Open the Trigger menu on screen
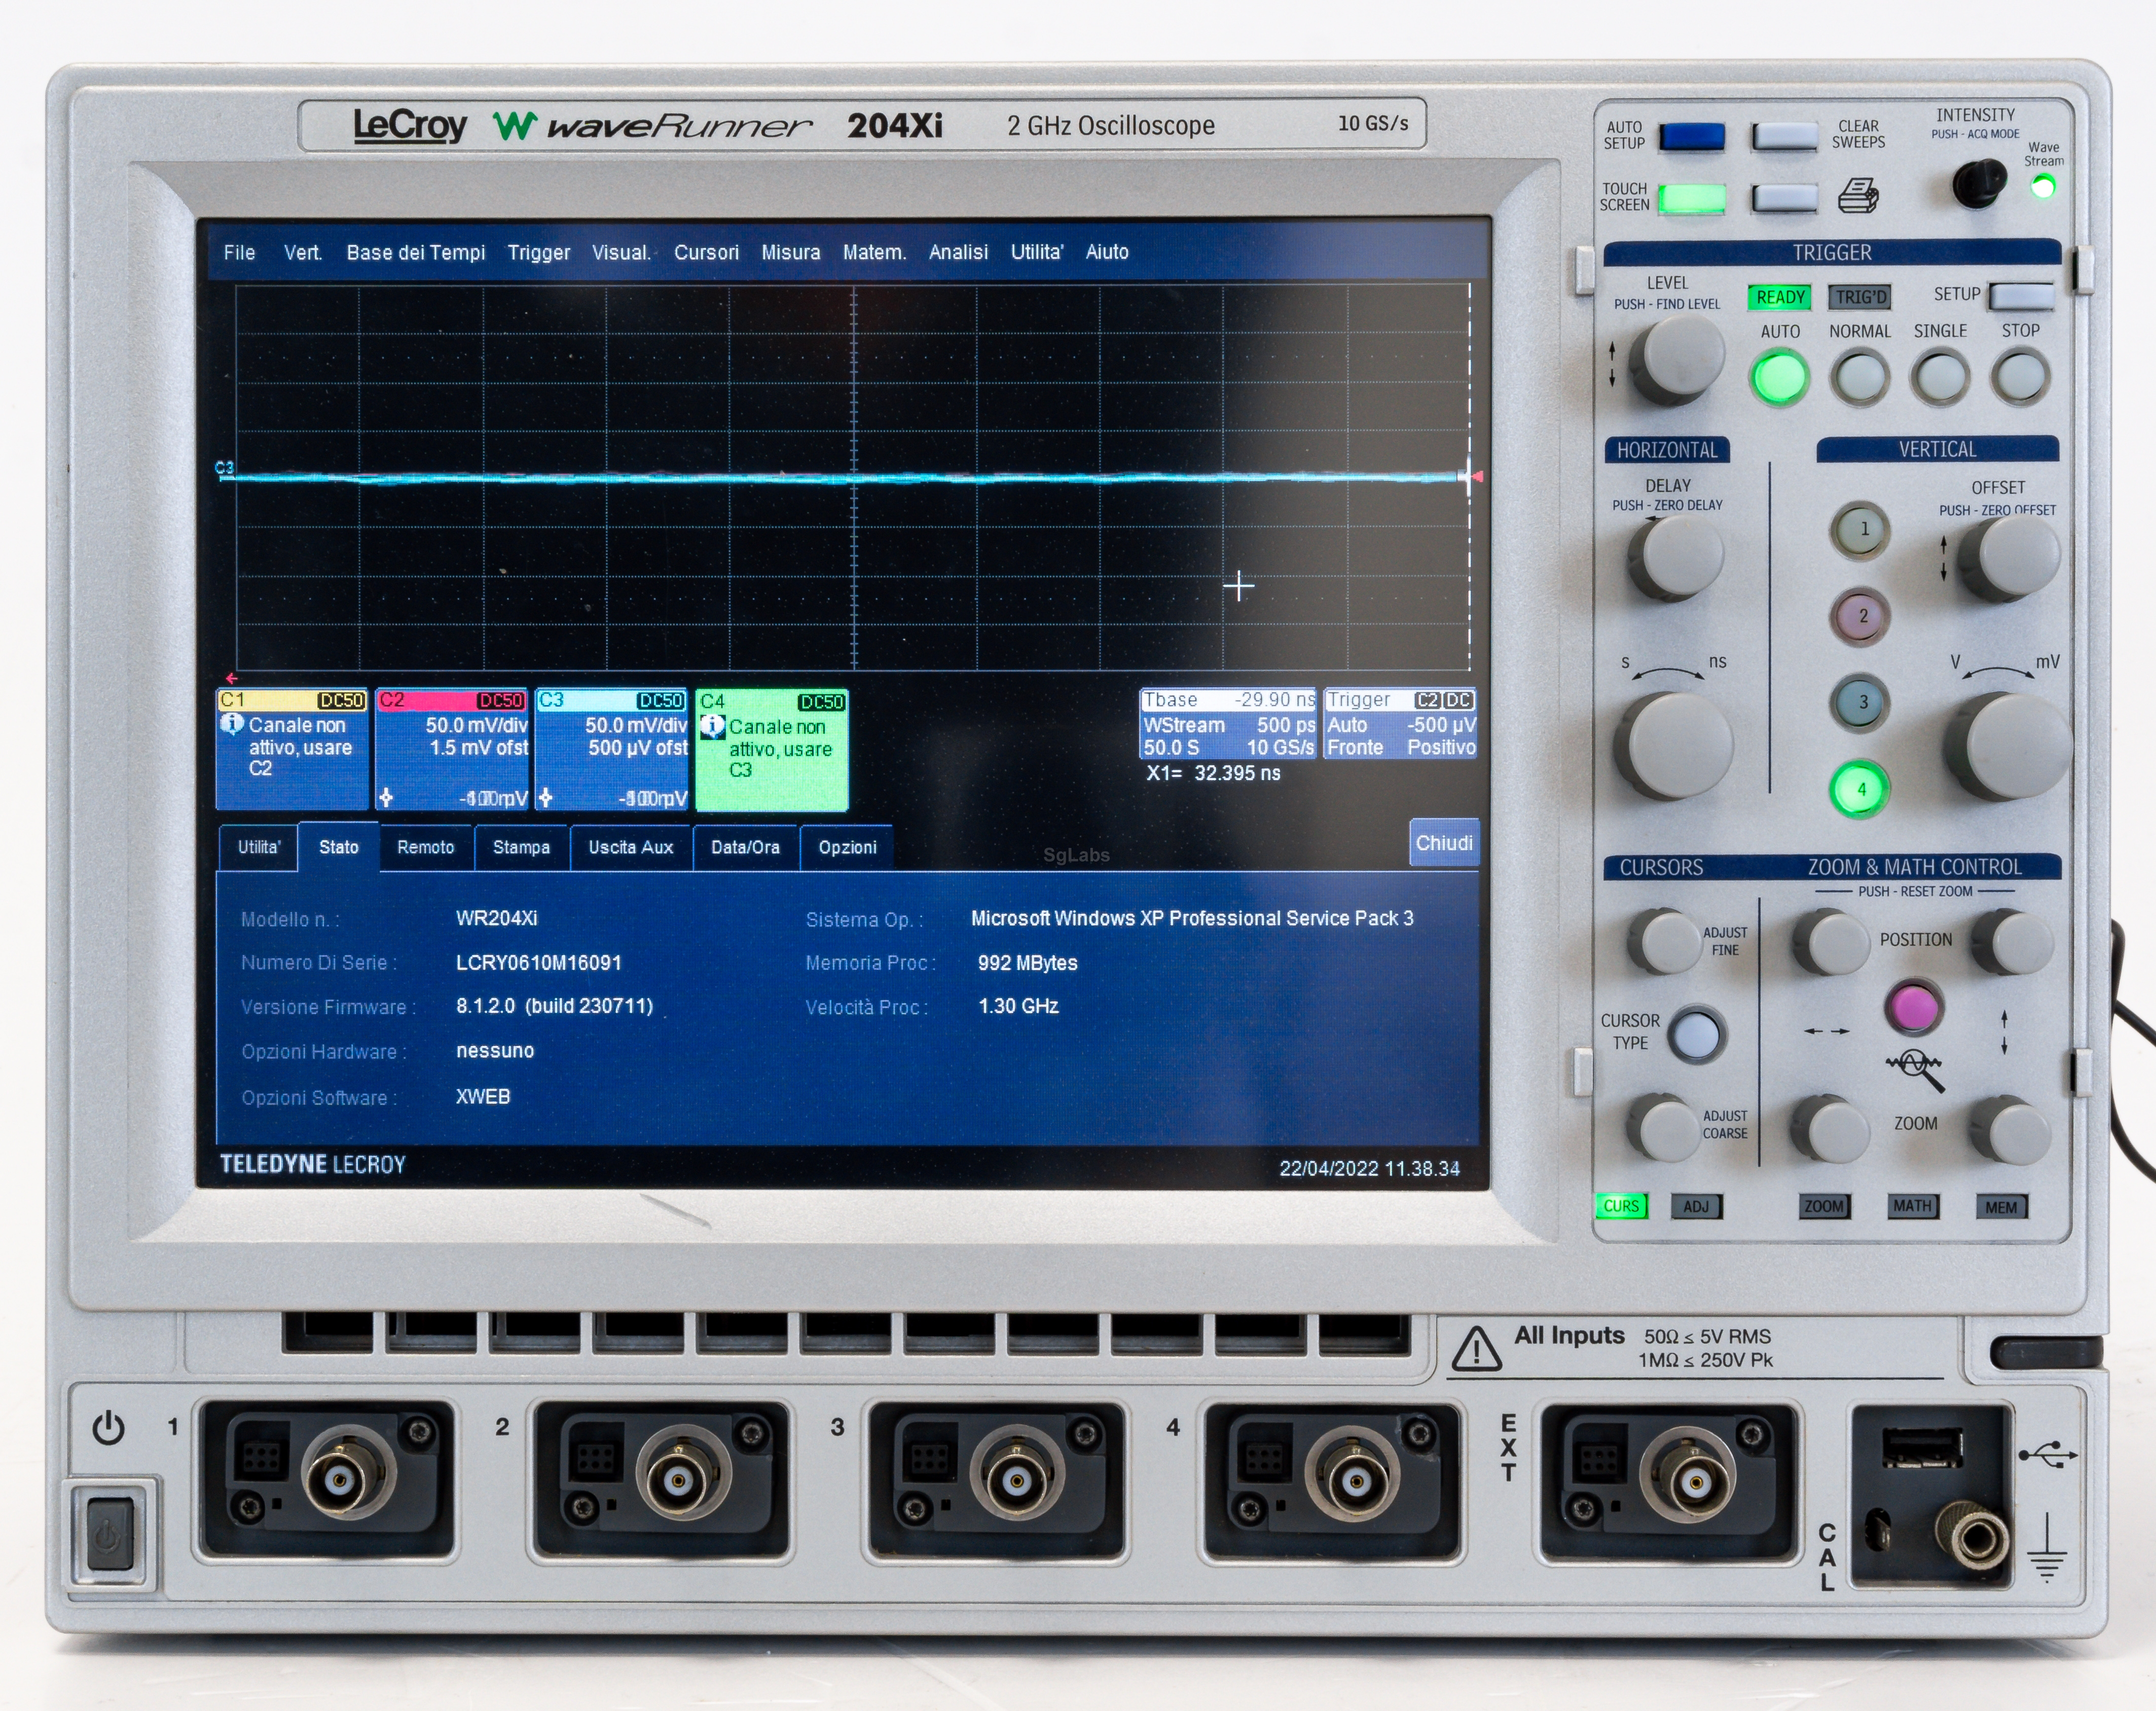 coord(538,252)
